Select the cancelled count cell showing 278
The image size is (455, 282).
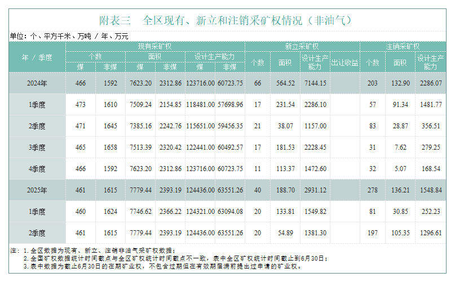373,190
